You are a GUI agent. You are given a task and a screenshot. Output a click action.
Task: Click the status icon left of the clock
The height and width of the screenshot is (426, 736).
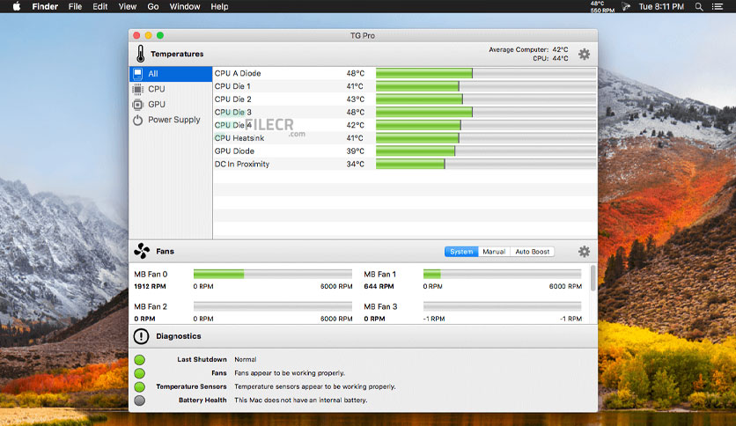click(x=626, y=6)
